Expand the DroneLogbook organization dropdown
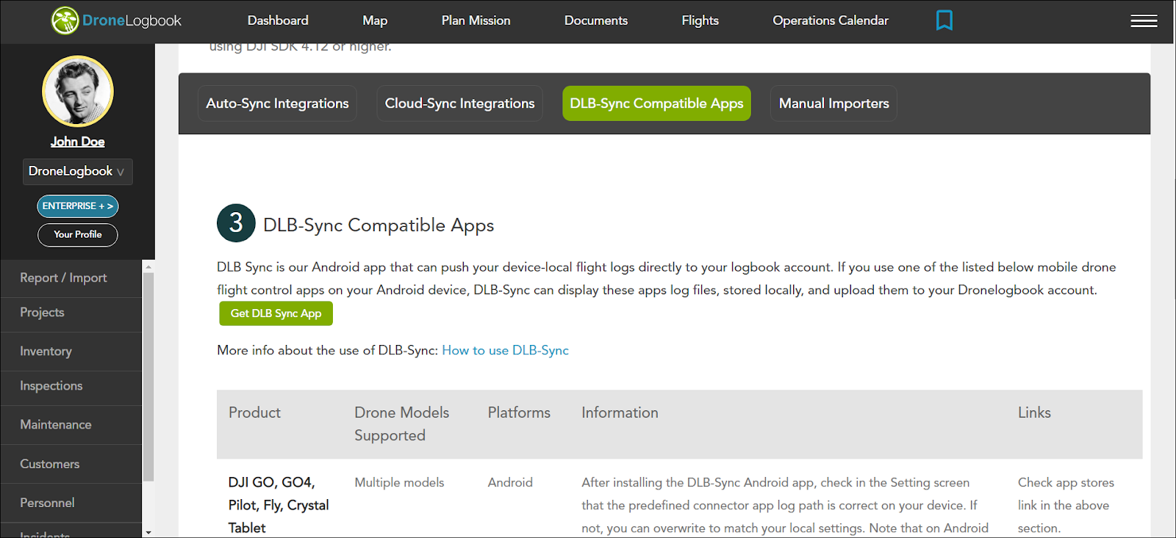The height and width of the screenshot is (538, 1176). tap(78, 172)
